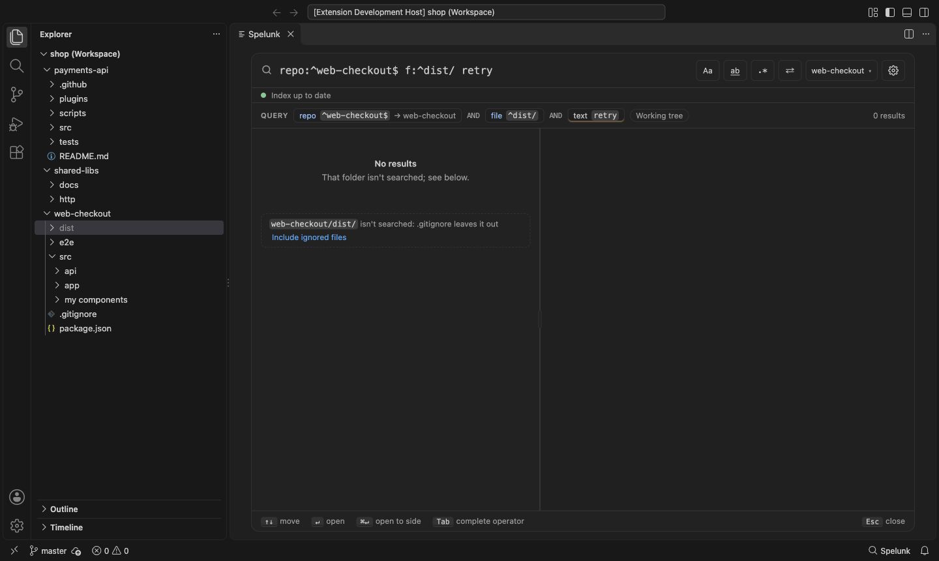Open the .gitignore file
The image size is (939, 561).
tap(129, 314)
